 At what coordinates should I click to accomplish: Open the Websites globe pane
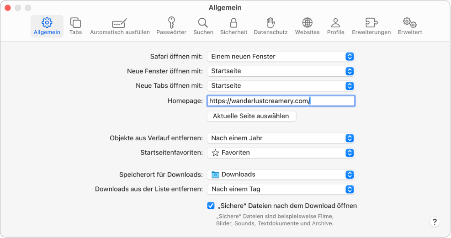click(307, 26)
